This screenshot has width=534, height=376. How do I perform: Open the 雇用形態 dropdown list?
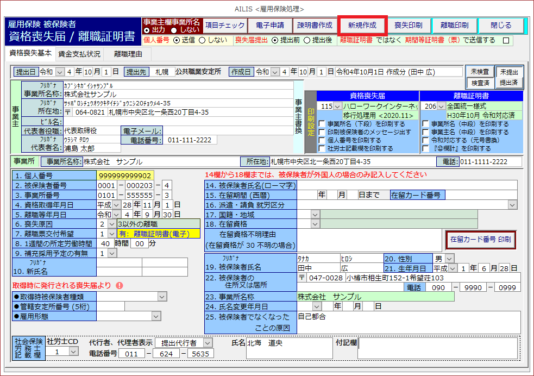156,316
